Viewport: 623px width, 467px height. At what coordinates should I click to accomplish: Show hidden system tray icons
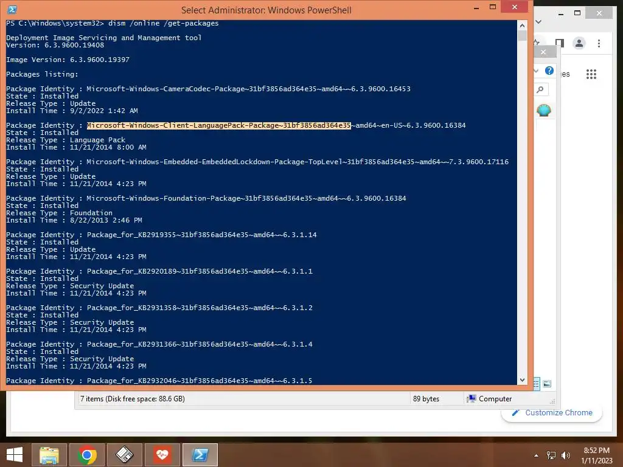536,455
